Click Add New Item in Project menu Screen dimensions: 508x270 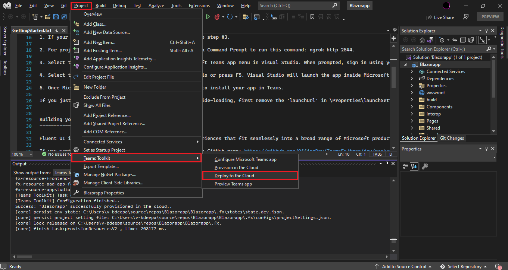[137, 42]
